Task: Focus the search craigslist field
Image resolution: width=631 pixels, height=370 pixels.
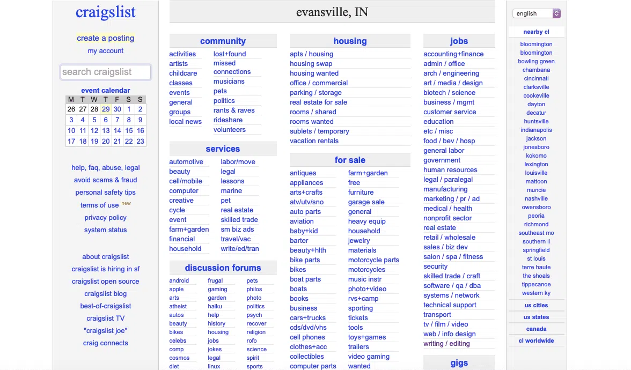Action: pos(105,72)
